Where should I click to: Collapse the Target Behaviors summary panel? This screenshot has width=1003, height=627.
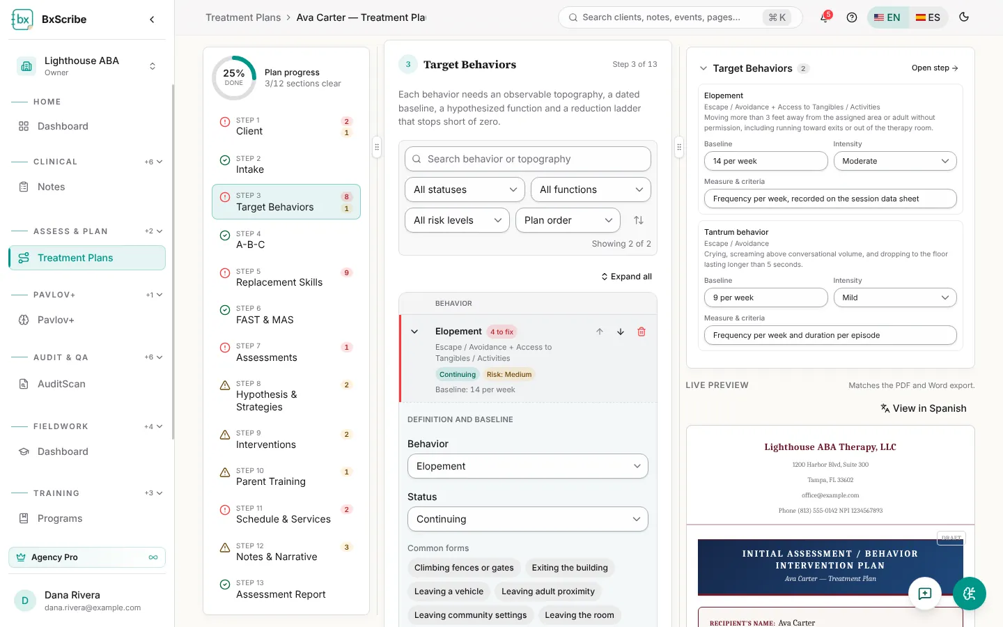coord(703,68)
